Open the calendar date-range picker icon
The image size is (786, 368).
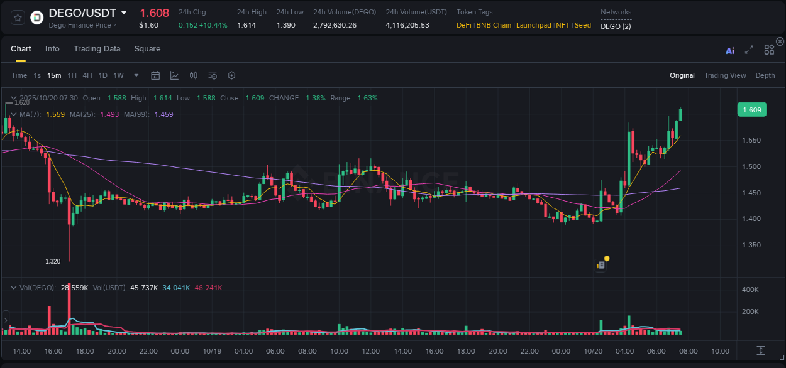[155, 75]
